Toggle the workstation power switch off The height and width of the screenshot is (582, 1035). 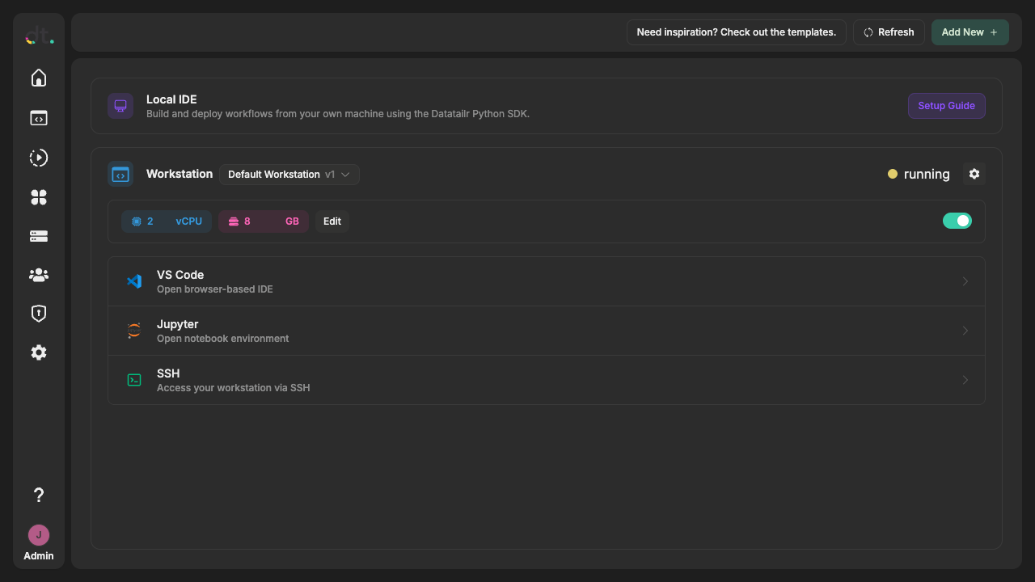pos(957,220)
